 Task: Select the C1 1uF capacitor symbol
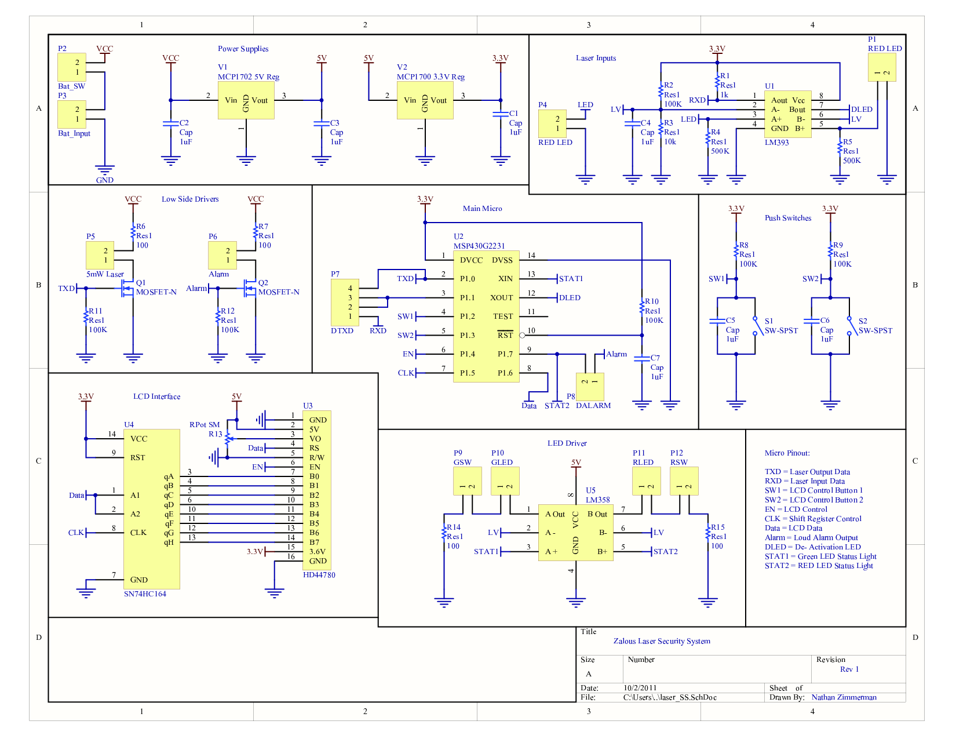pyautogui.click(x=501, y=115)
